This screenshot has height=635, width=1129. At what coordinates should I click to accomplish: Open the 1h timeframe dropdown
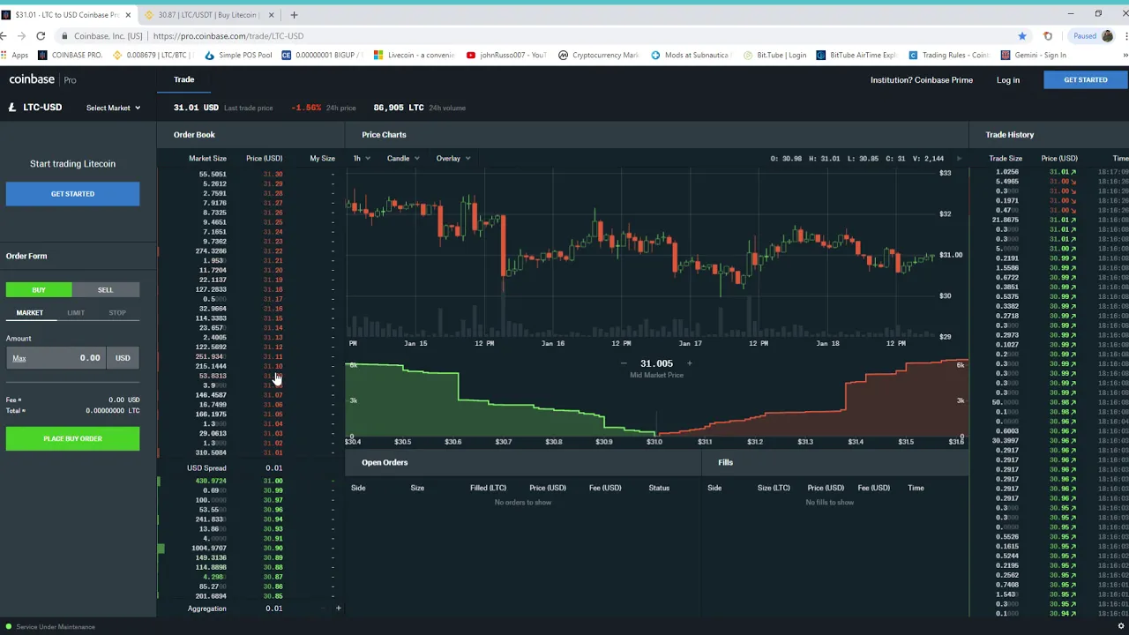click(361, 159)
